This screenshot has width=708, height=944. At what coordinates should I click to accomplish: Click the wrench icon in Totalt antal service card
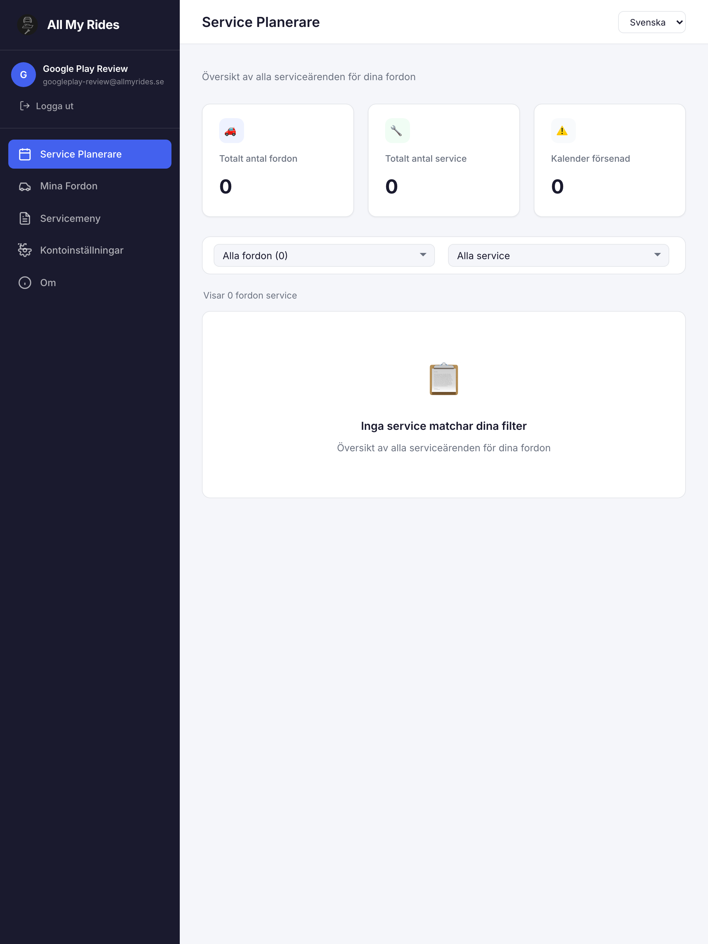coord(397,131)
